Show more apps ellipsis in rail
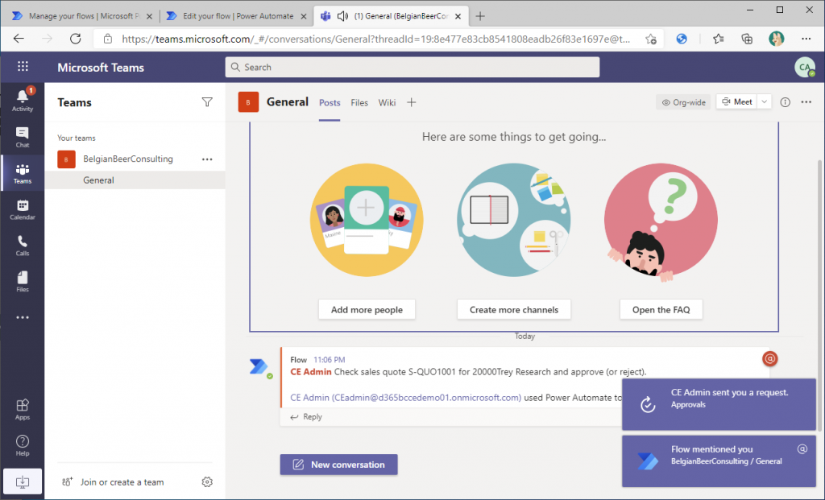The height and width of the screenshot is (500, 825). point(22,317)
